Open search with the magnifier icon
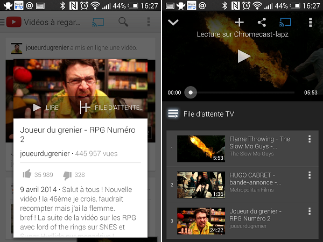The image size is (323, 242). point(123,22)
